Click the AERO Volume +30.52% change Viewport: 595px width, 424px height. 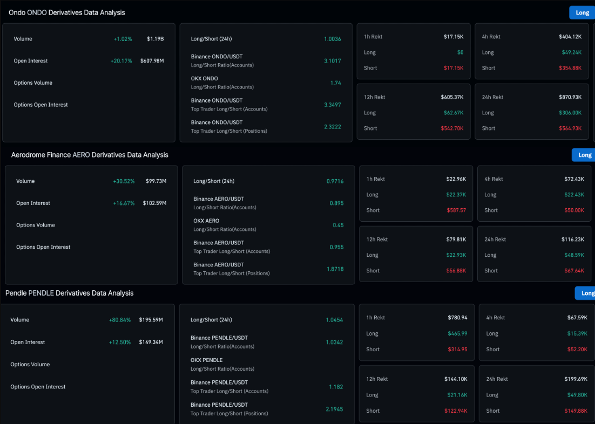124,181
